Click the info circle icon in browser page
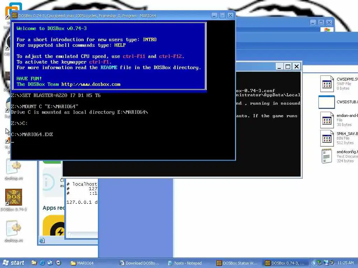Image resolution: width=358 pixels, height=268 pixels. pos(48,182)
